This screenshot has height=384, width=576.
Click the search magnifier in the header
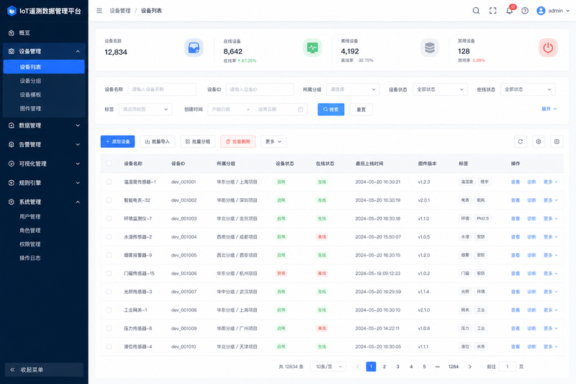(x=476, y=11)
